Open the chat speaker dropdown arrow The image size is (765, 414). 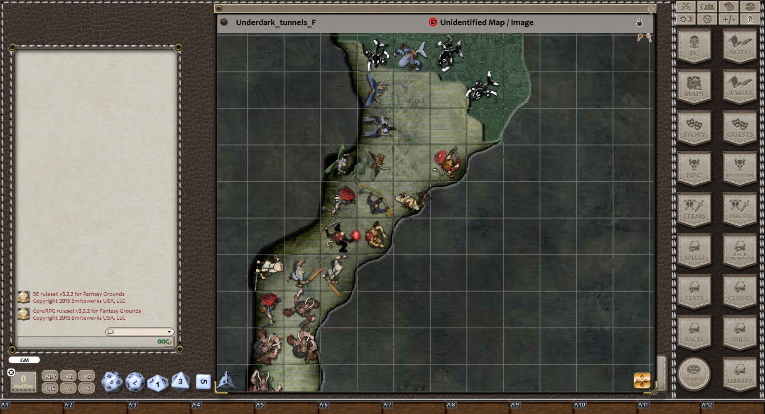tap(169, 332)
